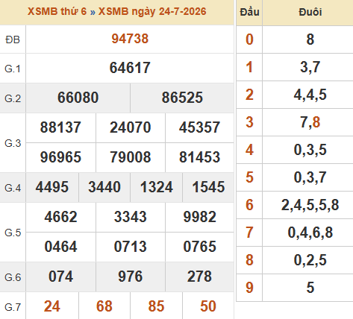The image size is (353, 319).
Task: Click the Đuôi column header
Action: pyautogui.click(x=310, y=13)
